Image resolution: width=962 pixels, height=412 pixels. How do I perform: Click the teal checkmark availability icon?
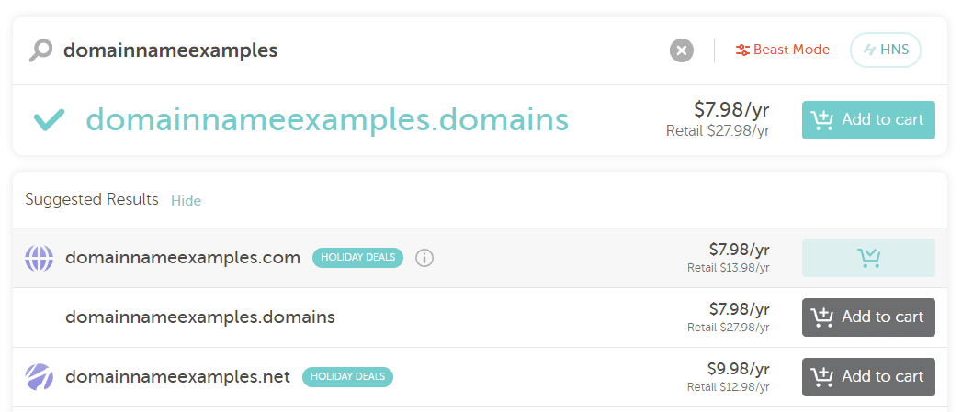point(49,119)
